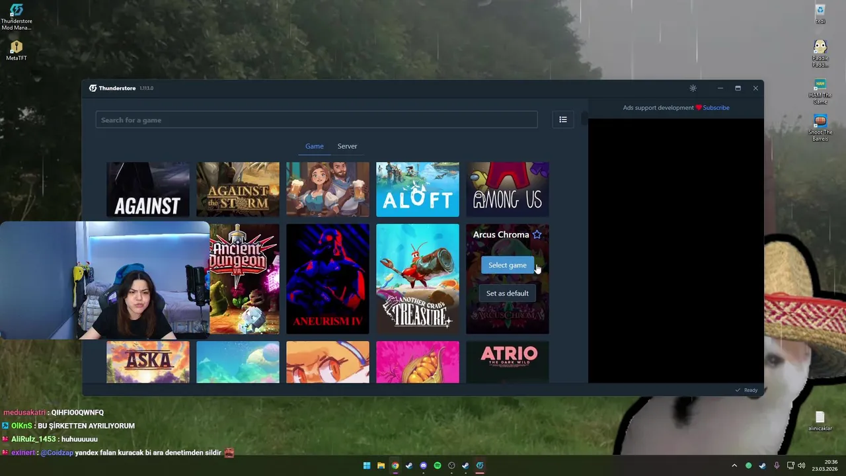Viewport: 846px width, 476px height.
Task: Open Spotify from the taskbar
Action: click(438, 465)
